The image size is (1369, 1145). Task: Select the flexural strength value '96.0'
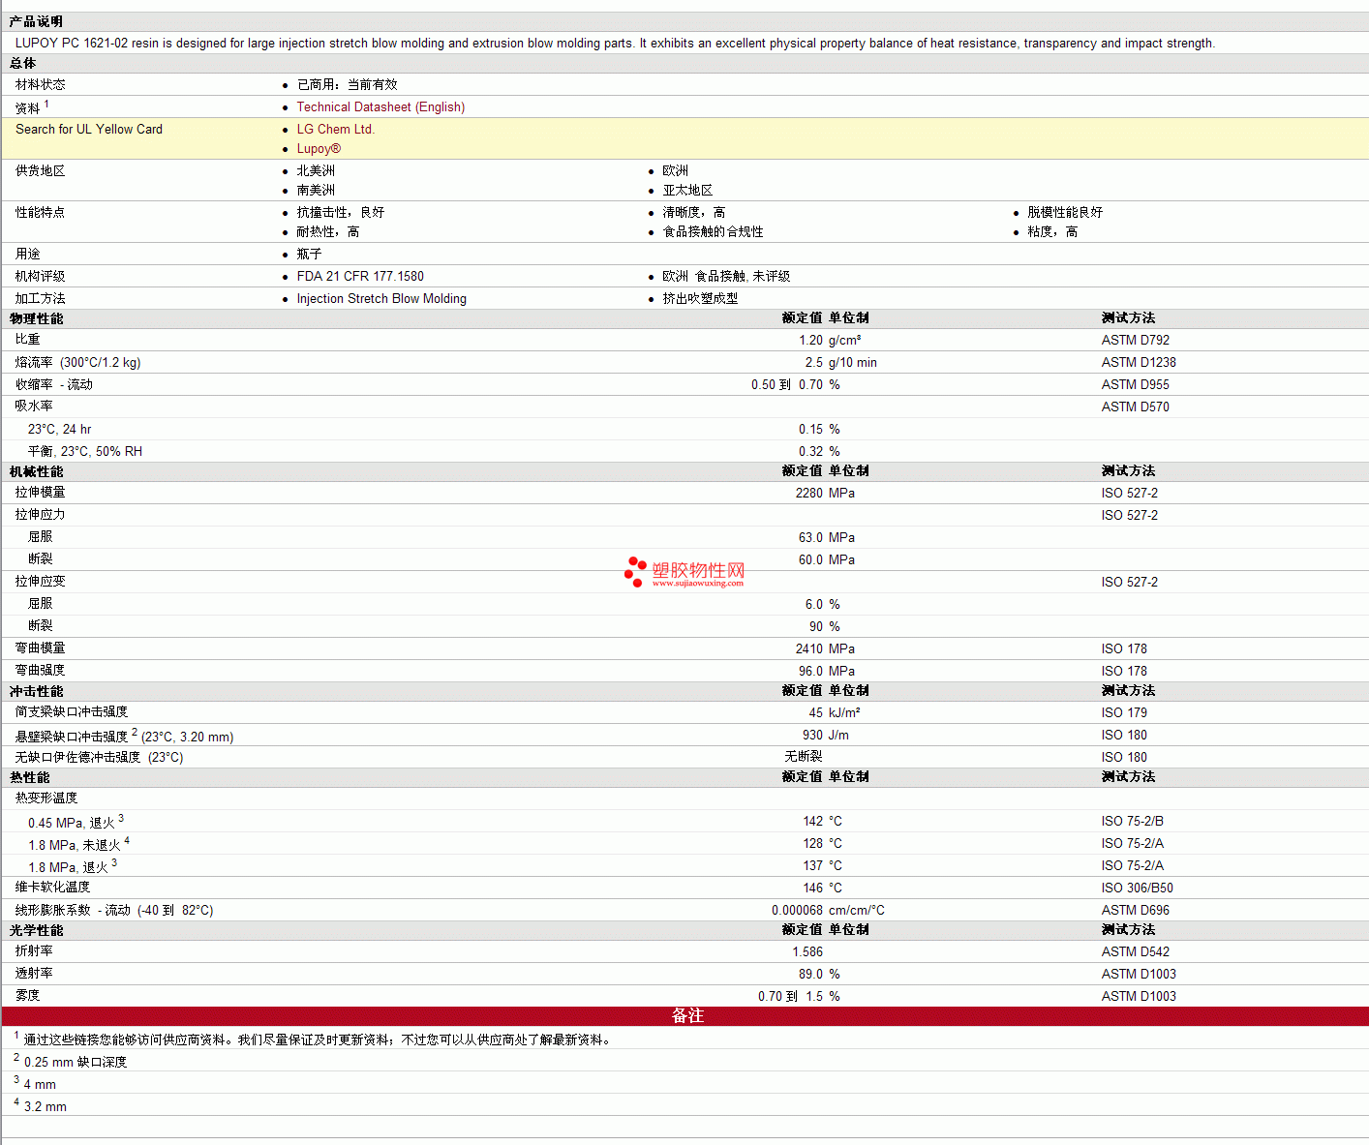pos(810,672)
